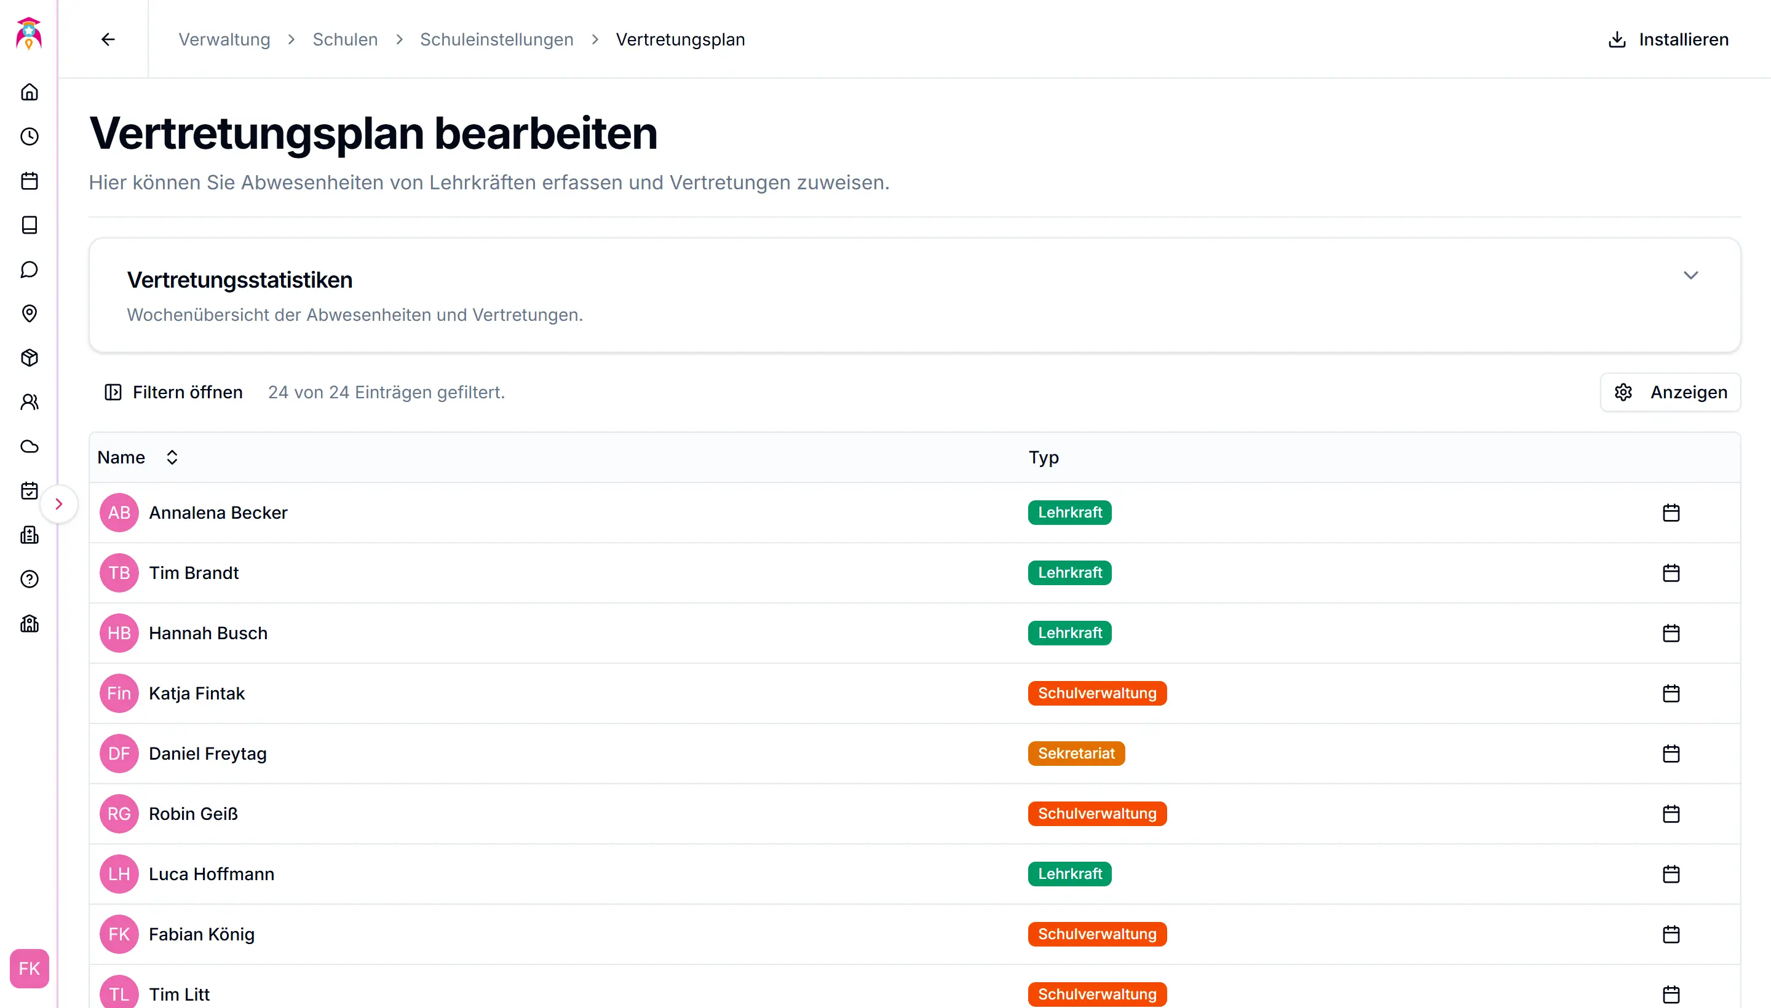1771x1008 pixels.
Task: Toggle the Name column sort order
Action: click(x=172, y=457)
